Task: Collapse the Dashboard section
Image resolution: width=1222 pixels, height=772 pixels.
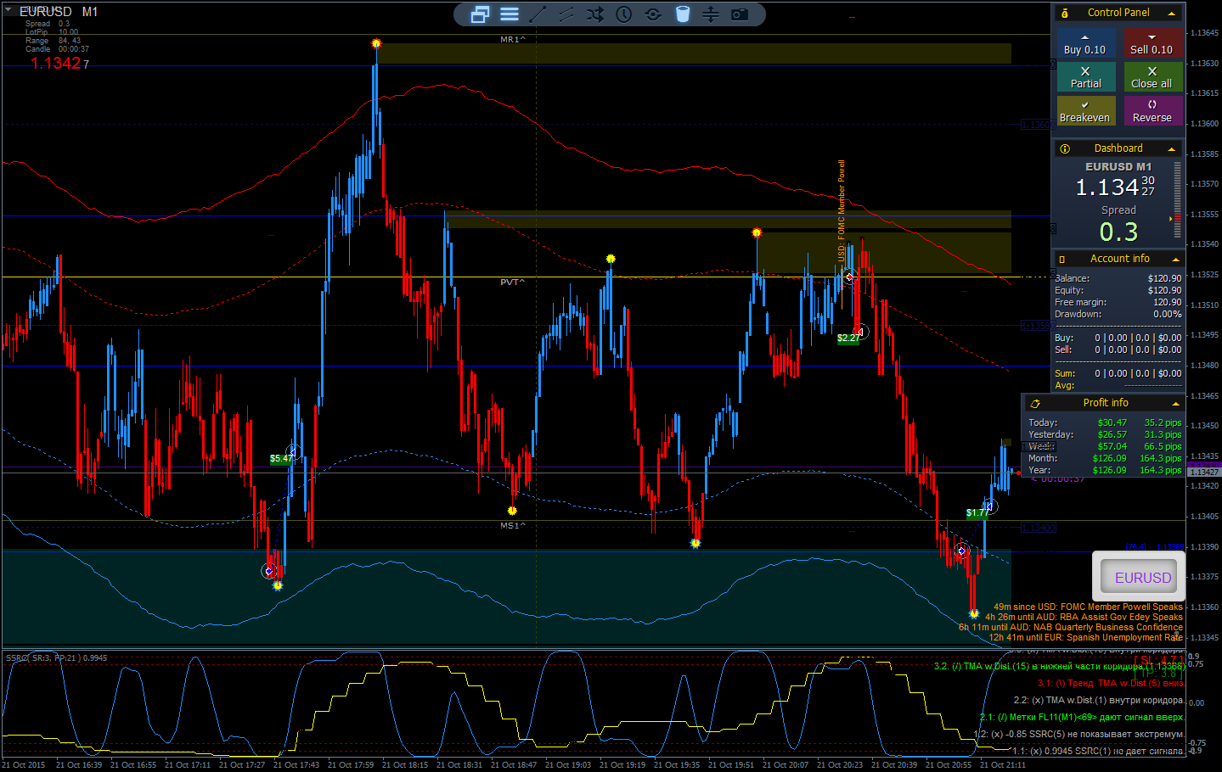Action: 1172,148
